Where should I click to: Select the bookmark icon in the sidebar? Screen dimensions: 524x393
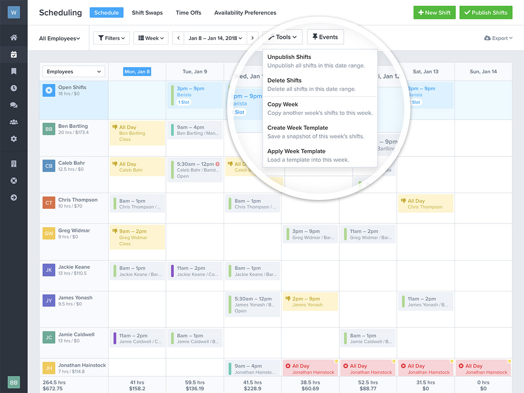click(x=14, y=71)
